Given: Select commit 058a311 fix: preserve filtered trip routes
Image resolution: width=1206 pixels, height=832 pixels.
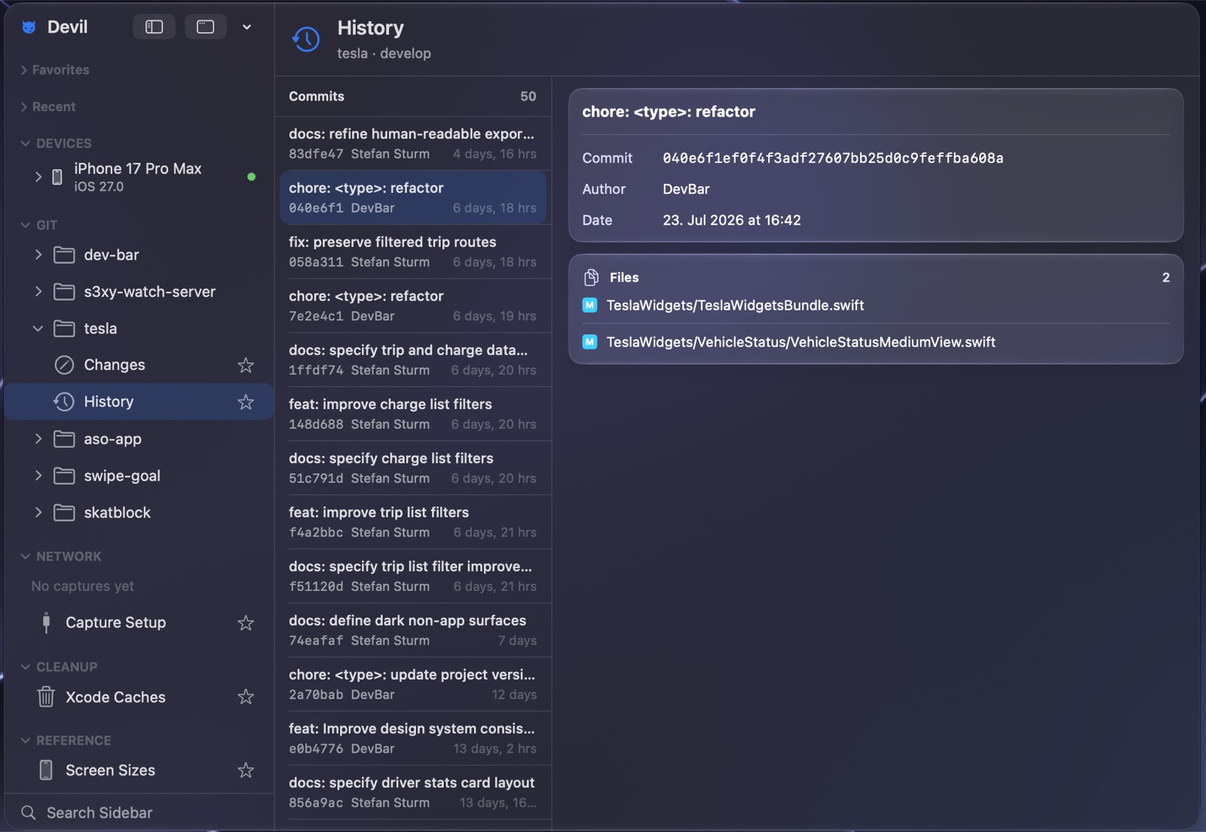Looking at the screenshot, I should pyautogui.click(x=413, y=252).
